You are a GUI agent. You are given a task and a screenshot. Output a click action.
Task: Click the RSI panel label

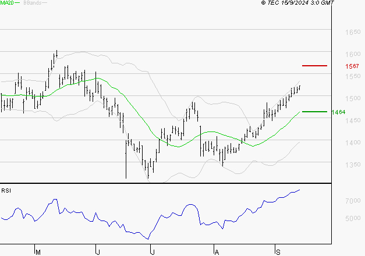point(6,191)
